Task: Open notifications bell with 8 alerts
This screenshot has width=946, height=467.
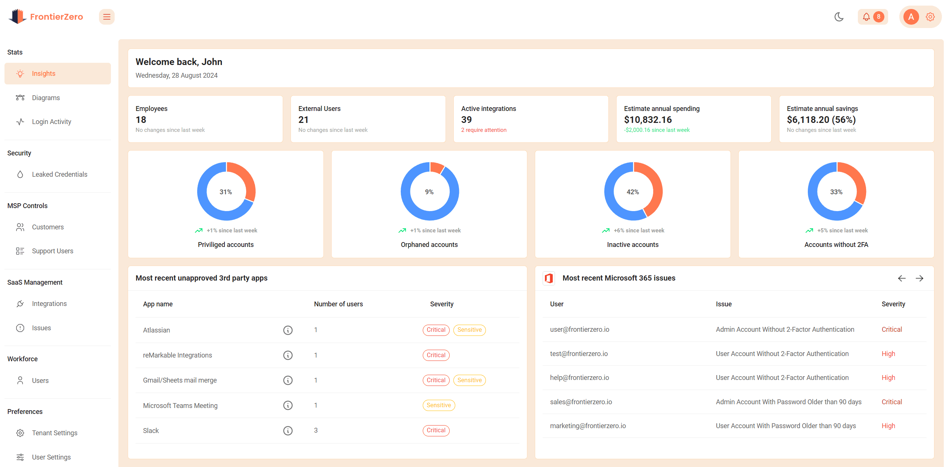Action: tap(872, 17)
